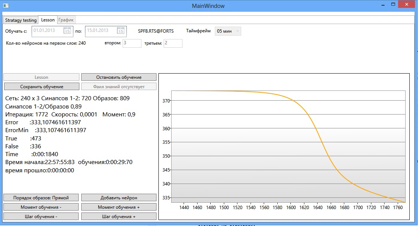418x226 pixels.
Task: Increase momentum with Момент обучения +
Action: [119, 207]
